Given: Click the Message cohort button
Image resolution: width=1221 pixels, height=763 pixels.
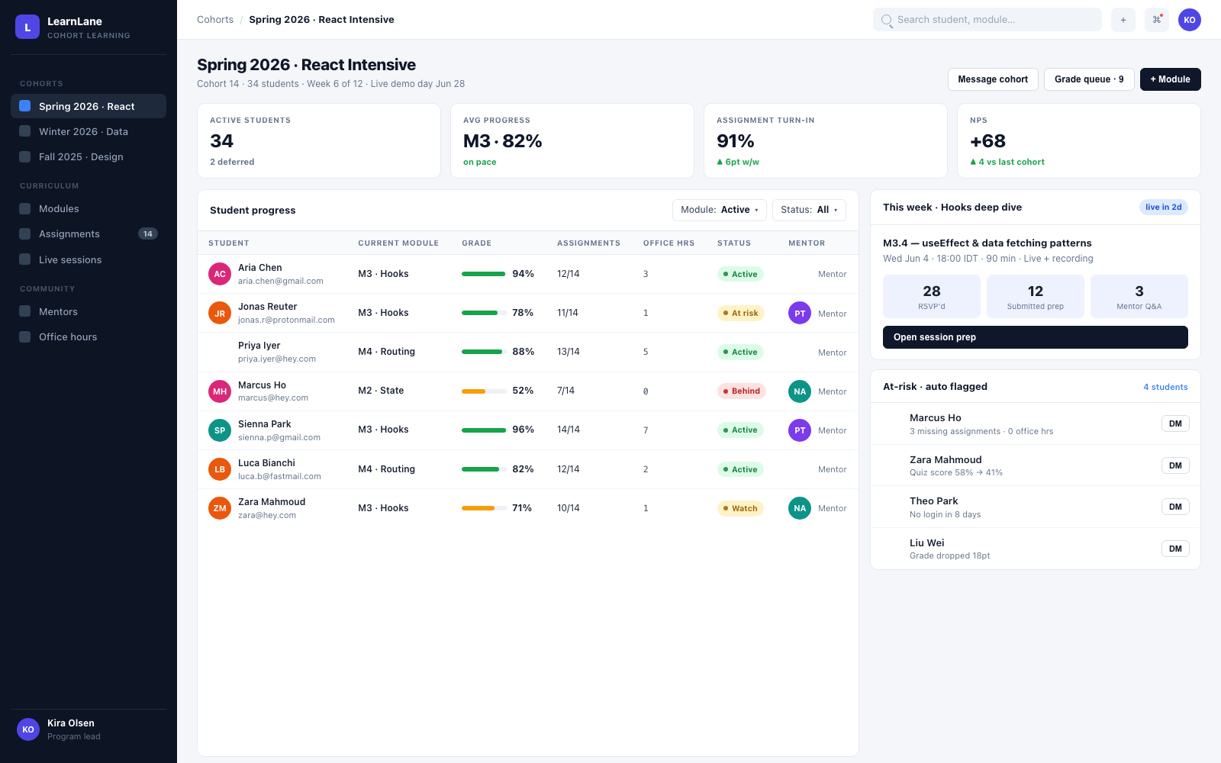Looking at the screenshot, I should (993, 79).
